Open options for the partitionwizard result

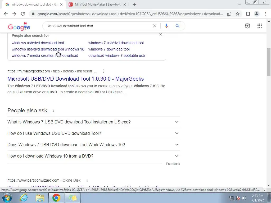point(87,180)
